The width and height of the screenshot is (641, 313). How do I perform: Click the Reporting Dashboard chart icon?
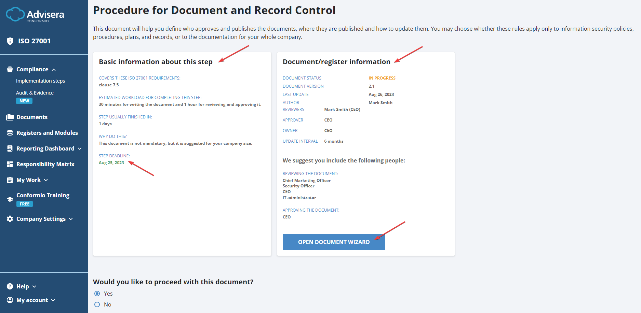tap(10, 148)
